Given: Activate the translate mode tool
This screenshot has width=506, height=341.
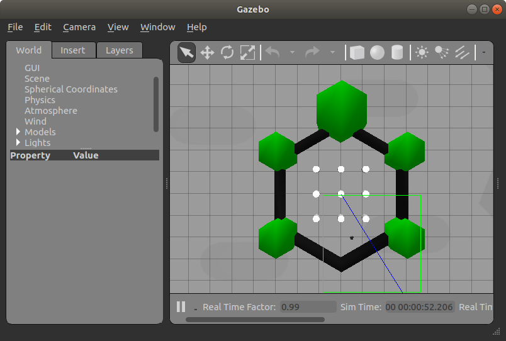Looking at the screenshot, I should (207, 53).
